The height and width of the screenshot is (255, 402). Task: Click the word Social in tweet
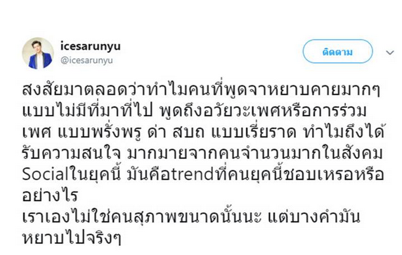pos(46,174)
